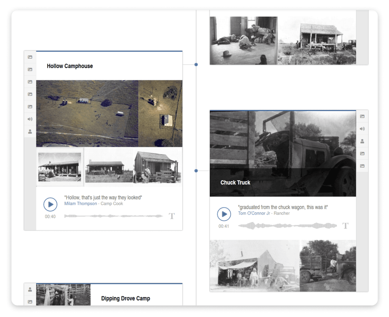
Task: Click fifth image icon above Hollow Camphouse speaker icon
Action: tap(30, 107)
